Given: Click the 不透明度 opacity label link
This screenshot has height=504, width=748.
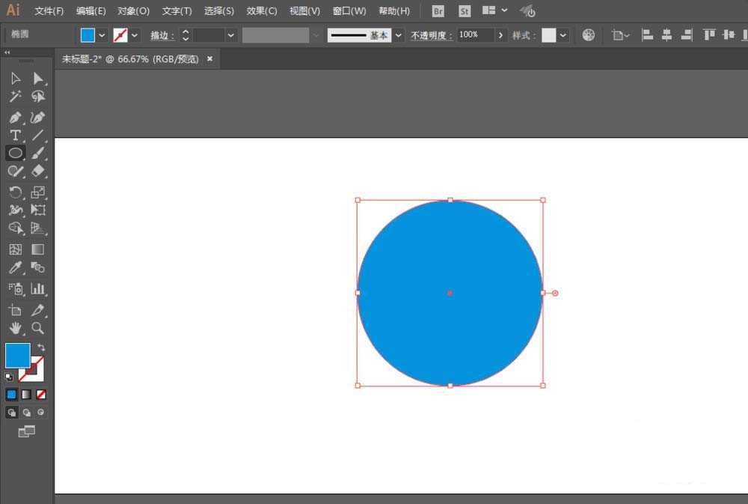Looking at the screenshot, I should pyautogui.click(x=432, y=35).
